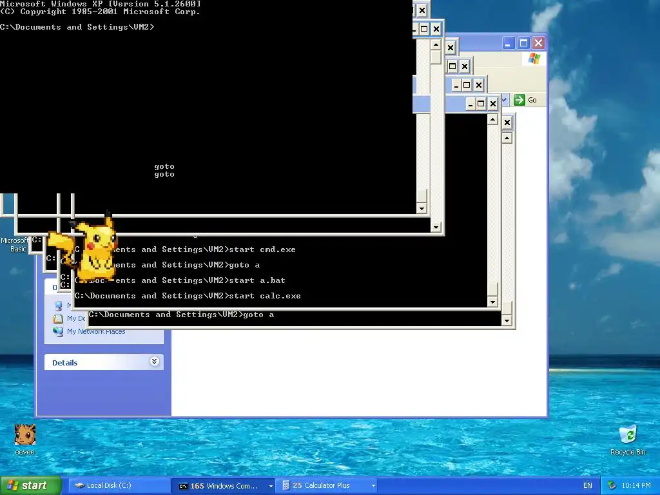Click the Windows flag logo in Explorer
This screenshot has width=660, height=495.
(534, 59)
